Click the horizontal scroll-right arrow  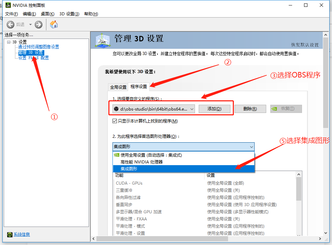tap(320, 239)
